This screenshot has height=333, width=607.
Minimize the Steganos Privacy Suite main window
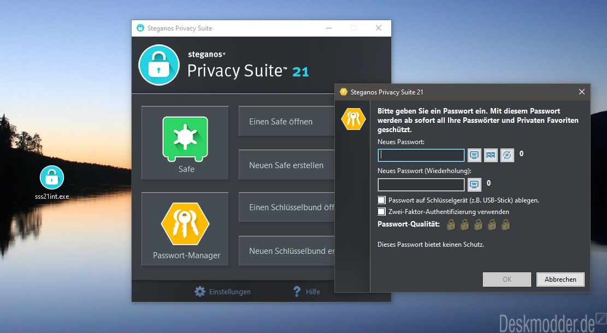click(x=329, y=28)
